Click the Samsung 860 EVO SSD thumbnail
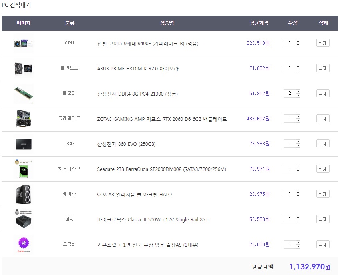338x275 pixels. click(x=23, y=144)
